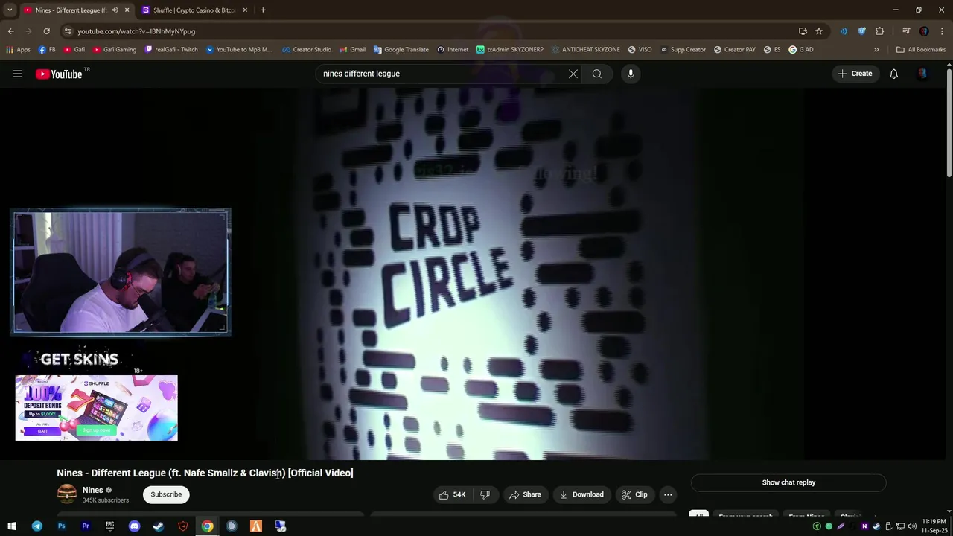Open the realGafi - Twitch bookmark

pos(172,50)
